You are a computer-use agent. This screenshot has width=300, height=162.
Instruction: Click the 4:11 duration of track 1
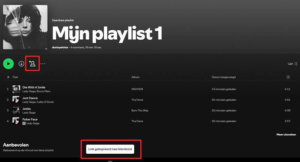(x=287, y=89)
